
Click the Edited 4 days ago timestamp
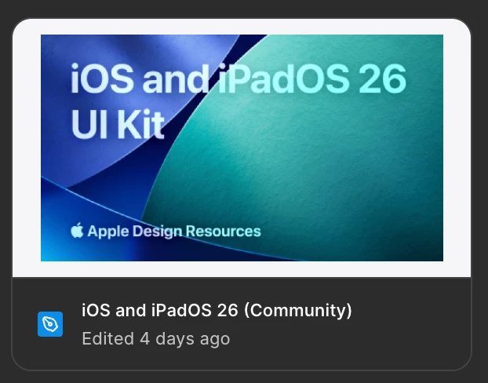tap(156, 338)
